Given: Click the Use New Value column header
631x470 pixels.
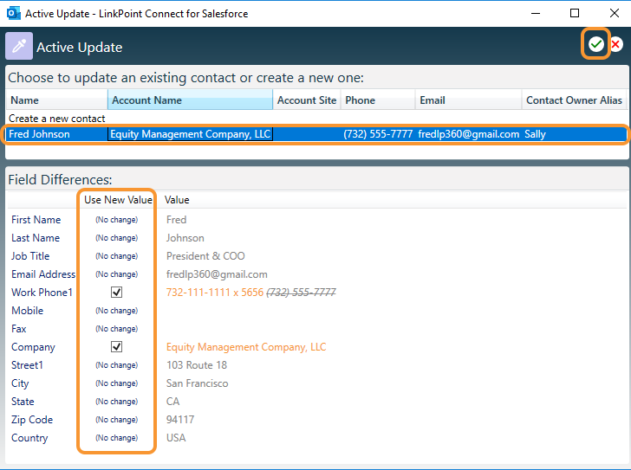Looking at the screenshot, I should click(118, 200).
